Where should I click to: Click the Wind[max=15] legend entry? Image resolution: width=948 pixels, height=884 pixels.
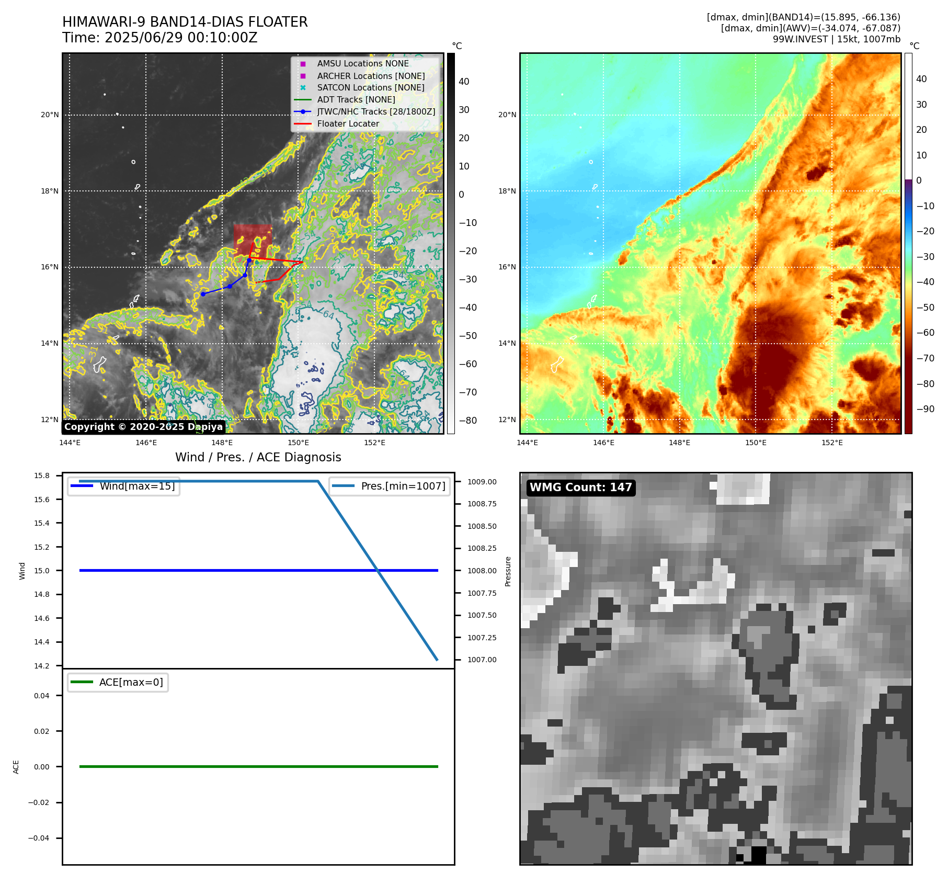pos(124,486)
